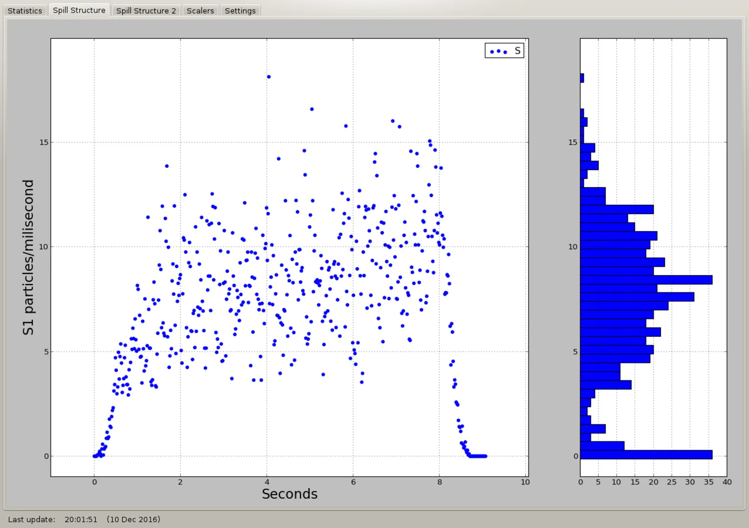Open the Spill Structure 2 tab
The image size is (749, 528).
click(146, 10)
